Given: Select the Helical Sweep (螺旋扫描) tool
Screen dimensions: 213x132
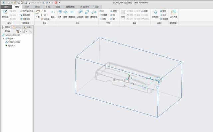Looking at the screenshot, I should 72,14.
